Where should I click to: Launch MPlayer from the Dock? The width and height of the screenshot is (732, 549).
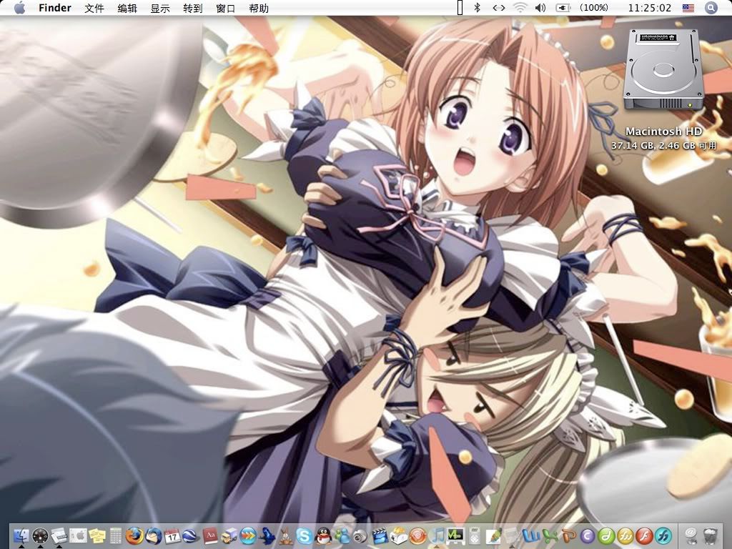455,535
